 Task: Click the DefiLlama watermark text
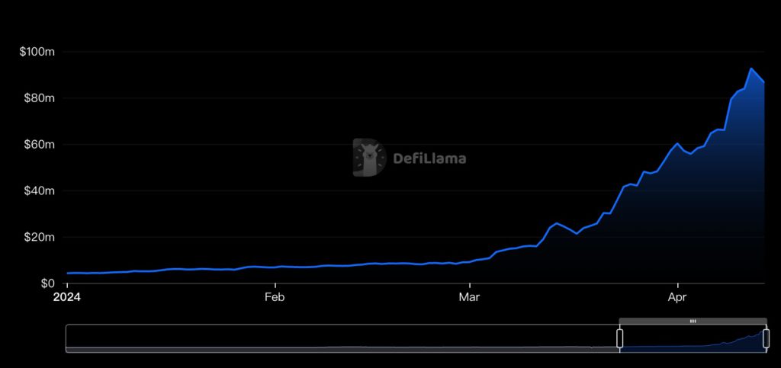(429, 159)
